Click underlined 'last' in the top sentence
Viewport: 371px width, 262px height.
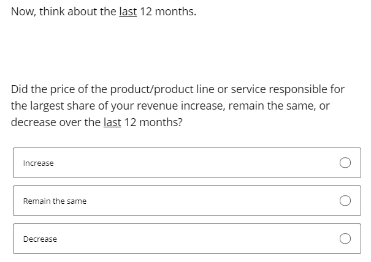(x=128, y=12)
